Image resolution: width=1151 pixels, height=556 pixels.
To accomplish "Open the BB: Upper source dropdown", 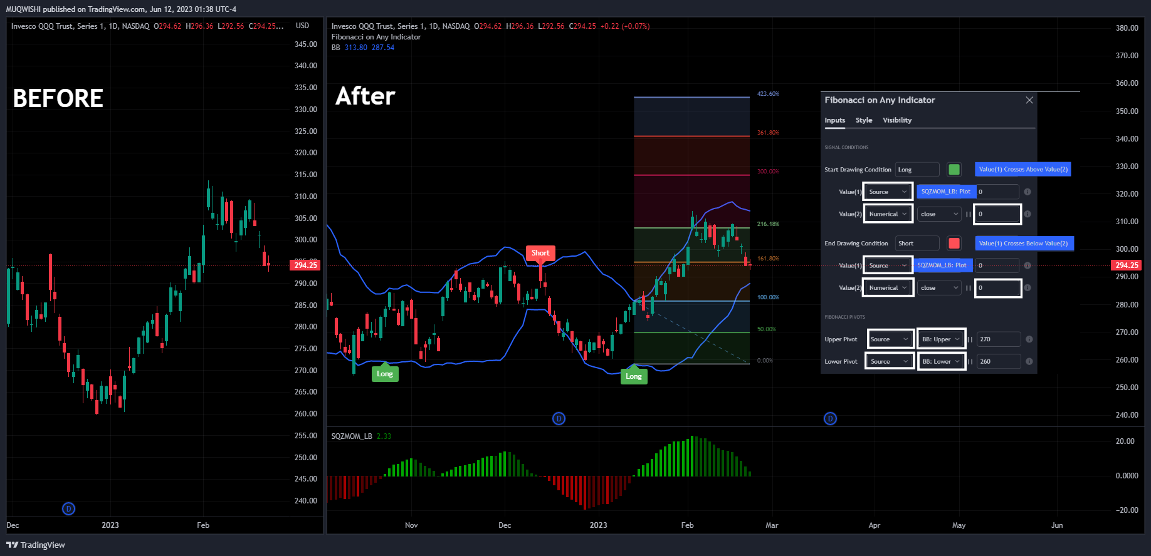I will point(941,339).
